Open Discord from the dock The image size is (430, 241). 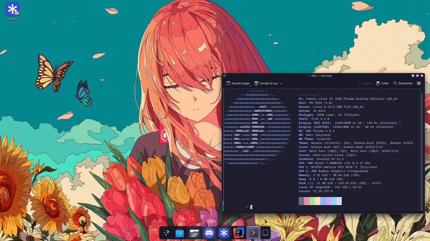pos(209,233)
